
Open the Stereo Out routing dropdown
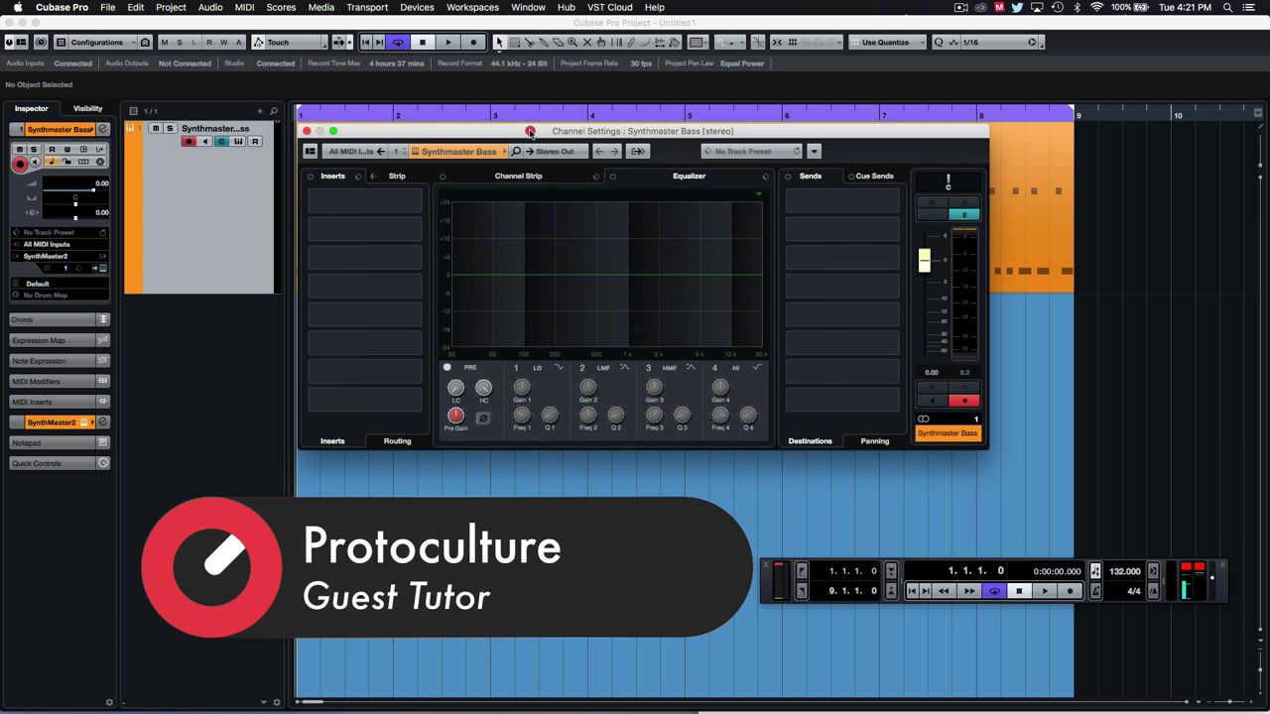click(x=556, y=152)
